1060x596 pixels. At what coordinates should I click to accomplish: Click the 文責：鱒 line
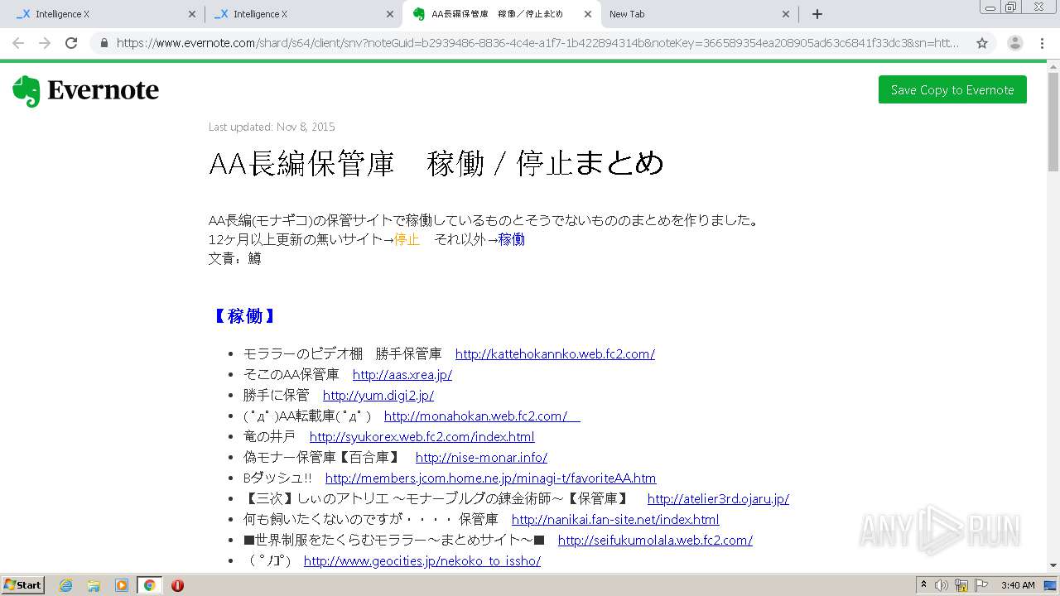pyautogui.click(x=235, y=259)
